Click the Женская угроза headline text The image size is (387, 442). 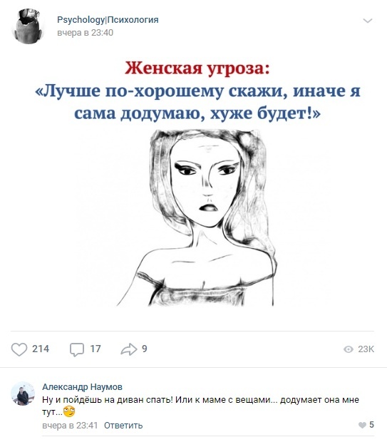pyautogui.click(x=197, y=68)
